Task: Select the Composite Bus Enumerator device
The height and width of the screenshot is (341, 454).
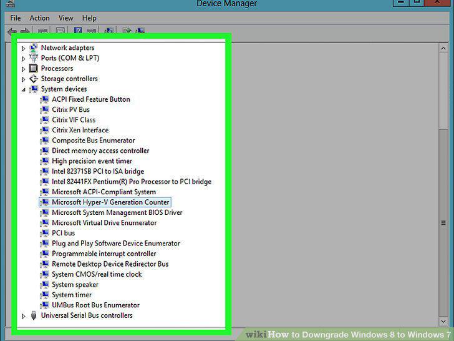Action: (94, 141)
